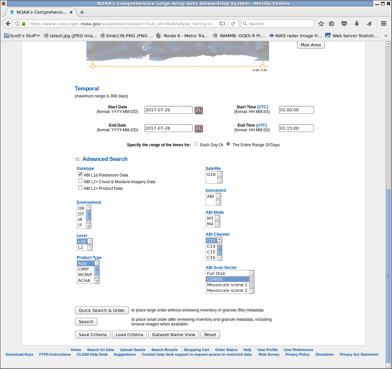This screenshot has height=369, width=392.
Task: Click the Search button below Quick Search
Action: click(86, 322)
